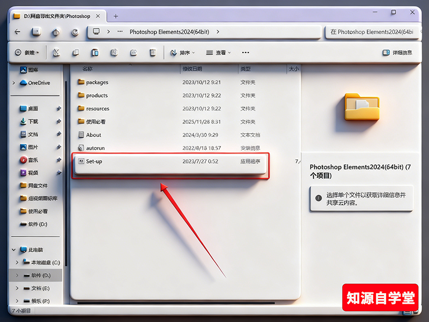Click the Cut scissors icon in toolbar
Screen dimensions: 429x322
click(57, 53)
